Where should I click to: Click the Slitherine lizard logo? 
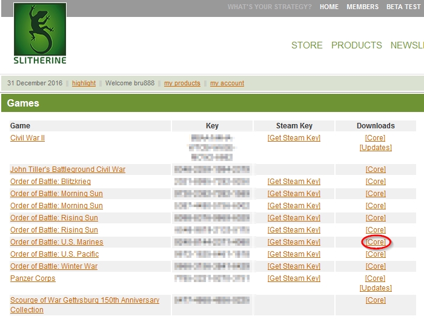click(40, 34)
